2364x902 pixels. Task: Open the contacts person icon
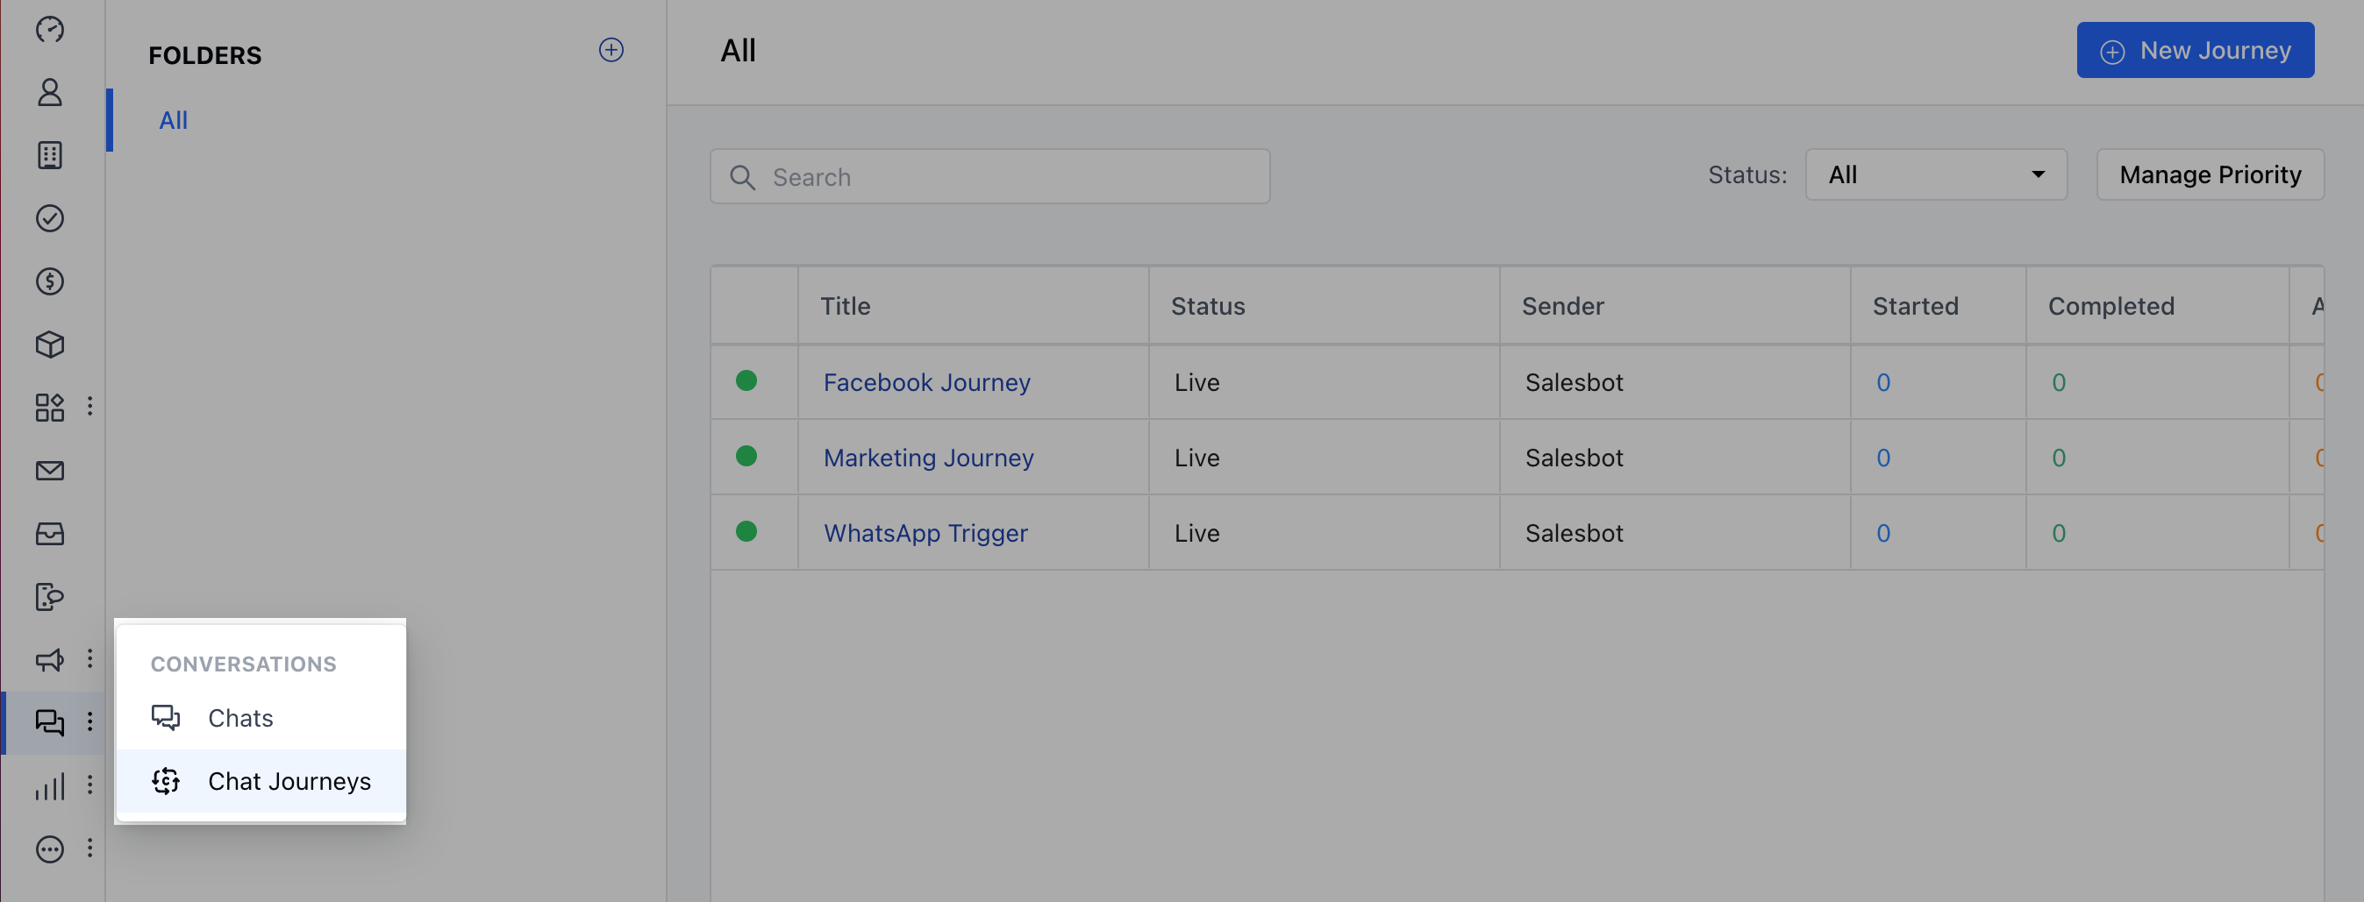(49, 93)
